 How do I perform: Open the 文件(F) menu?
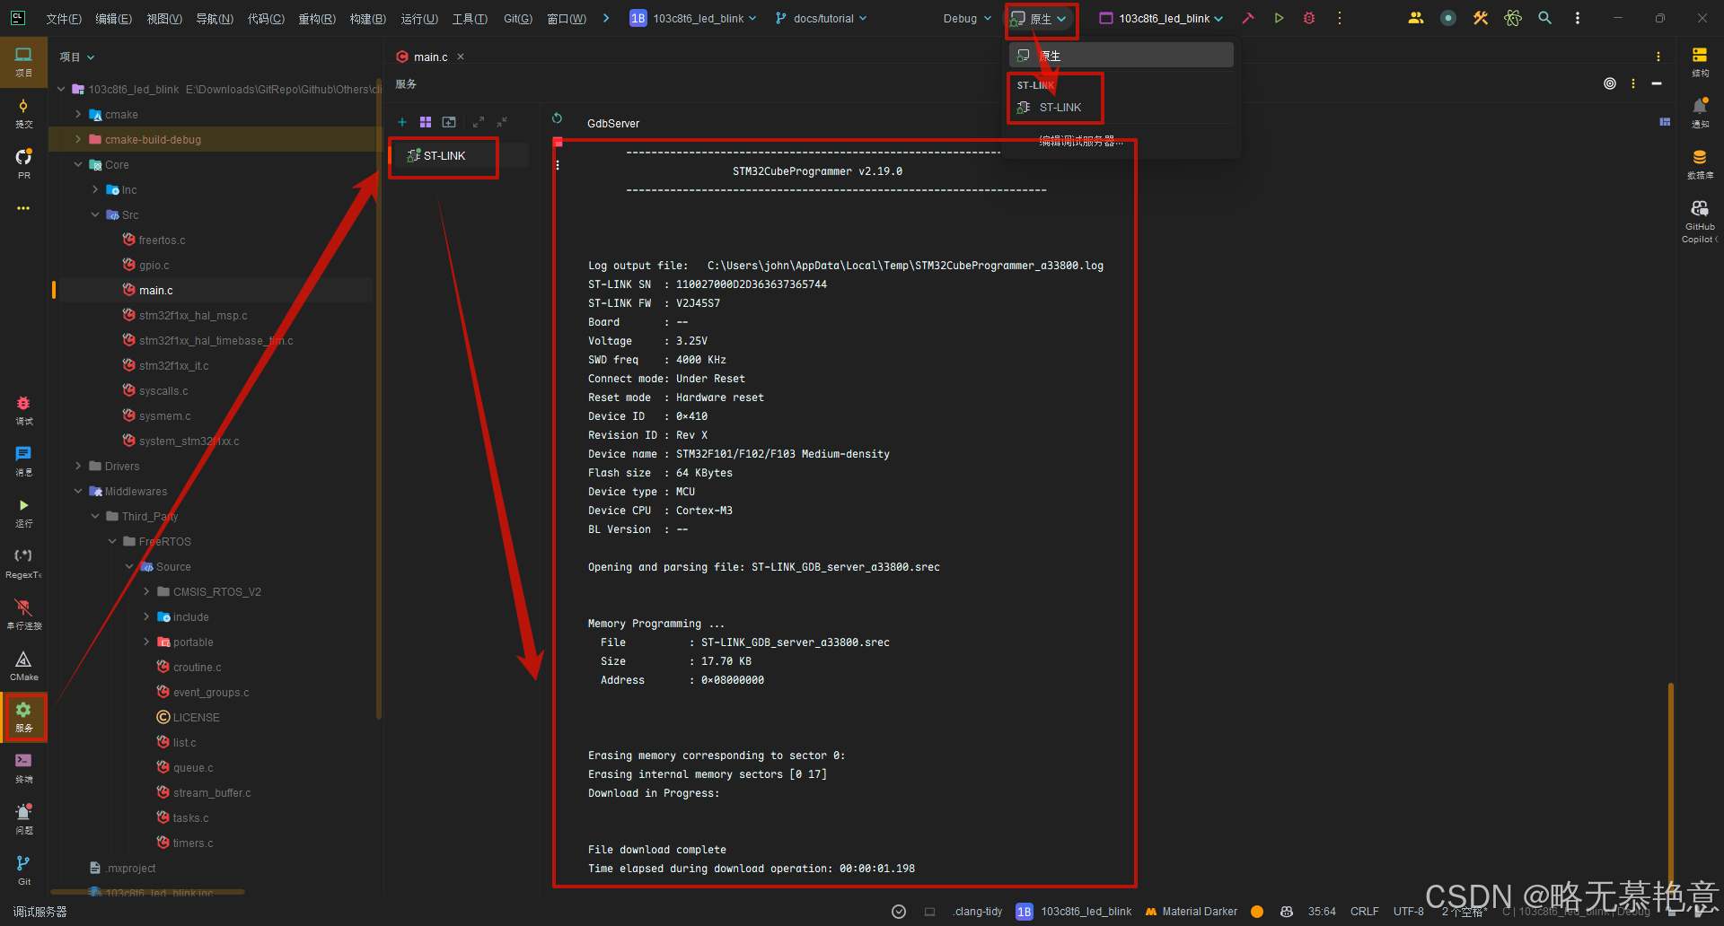[64, 18]
